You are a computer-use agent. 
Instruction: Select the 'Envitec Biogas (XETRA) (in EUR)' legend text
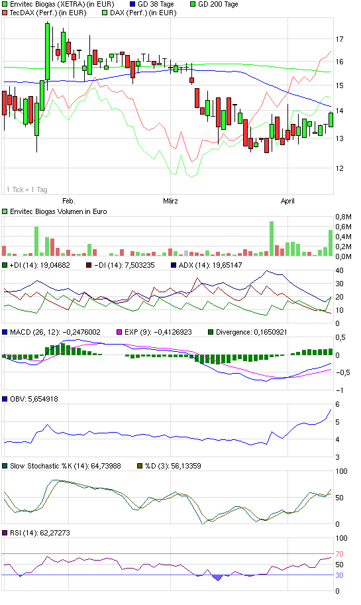[x=62, y=4]
